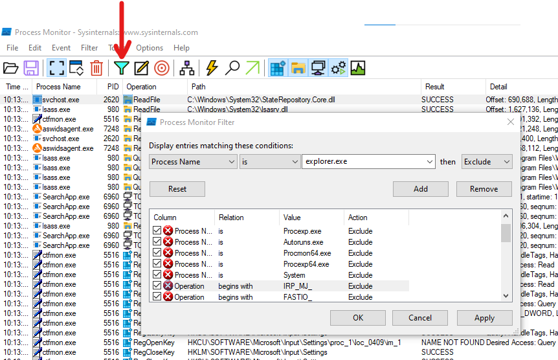Viewport: 558px width, 360px height.
Task: Uncheck the FASTIO_ operation filter
Action: (157, 297)
